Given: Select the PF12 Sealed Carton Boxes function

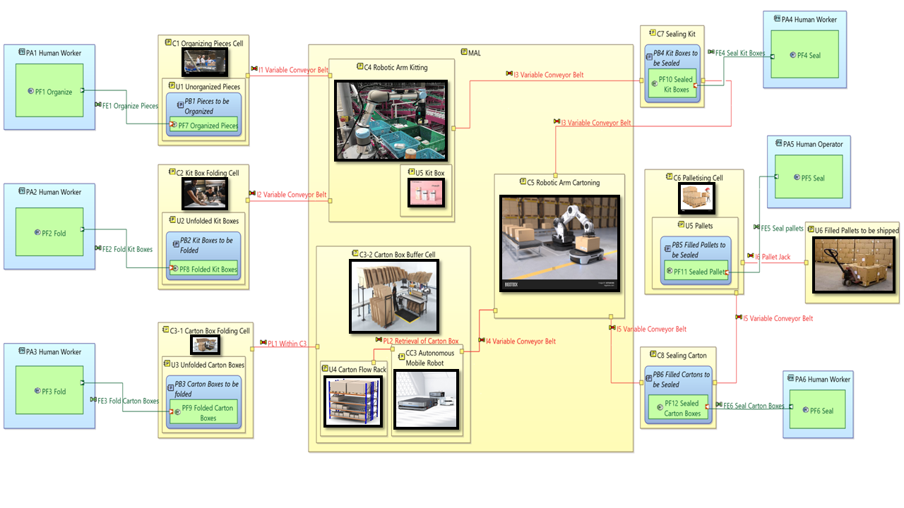Looking at the screenshot, I should 677,408.
